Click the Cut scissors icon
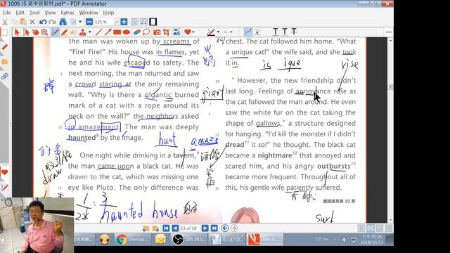The image size is (450, 253). (5, 22)
